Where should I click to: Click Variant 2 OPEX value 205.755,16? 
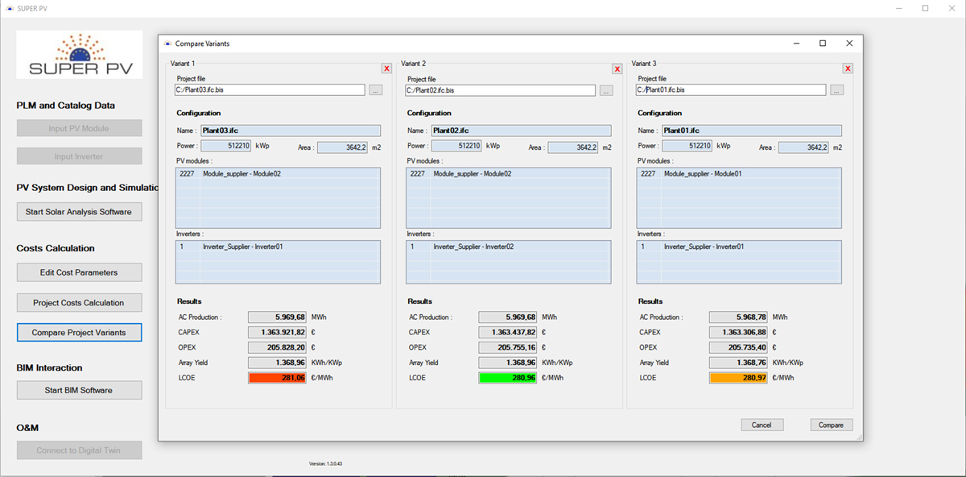click(x=508, y=347)
